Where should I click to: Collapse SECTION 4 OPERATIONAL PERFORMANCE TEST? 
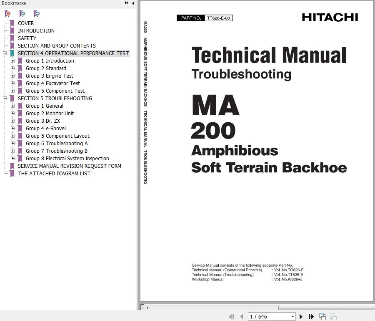[x=5, y=53]
